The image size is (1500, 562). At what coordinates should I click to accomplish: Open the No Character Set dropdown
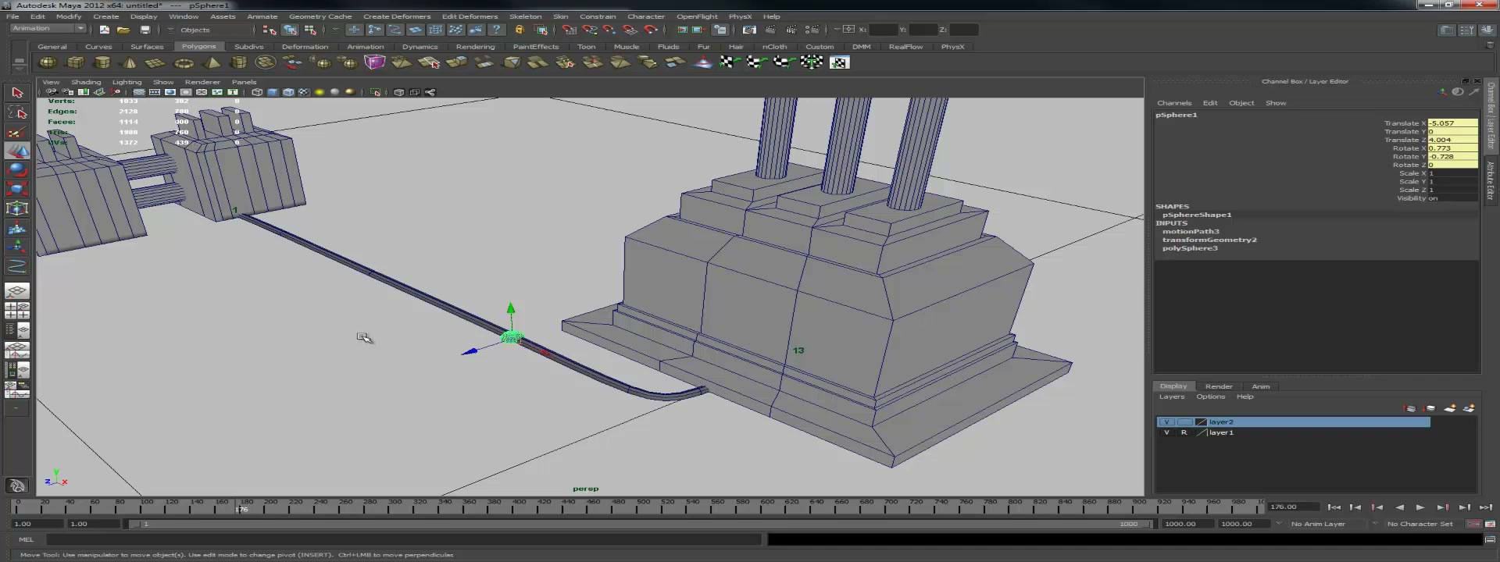(x=1420, y=524)
